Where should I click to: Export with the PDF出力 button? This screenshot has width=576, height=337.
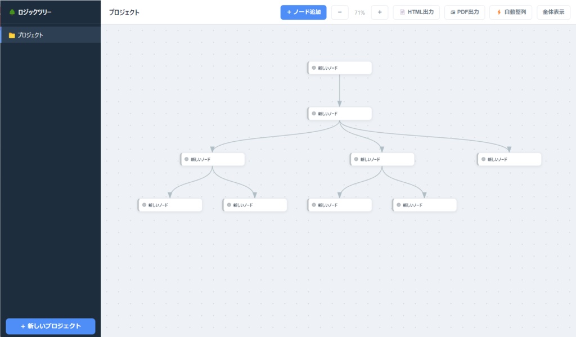(x=465, y=12)
